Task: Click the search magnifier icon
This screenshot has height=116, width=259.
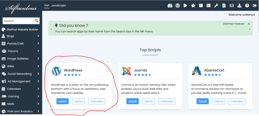Action: click(36, 21)
